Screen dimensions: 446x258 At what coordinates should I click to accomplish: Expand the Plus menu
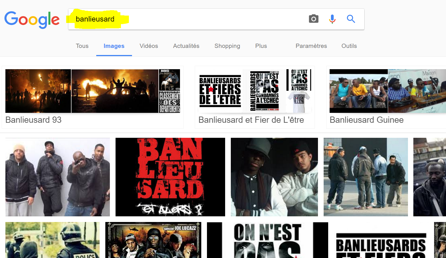coord(261,46)
